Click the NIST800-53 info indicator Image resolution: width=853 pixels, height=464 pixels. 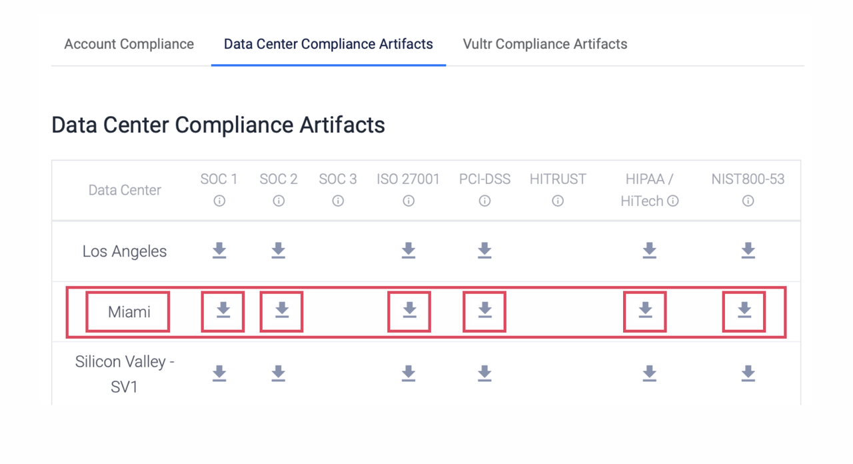point(748,201)
